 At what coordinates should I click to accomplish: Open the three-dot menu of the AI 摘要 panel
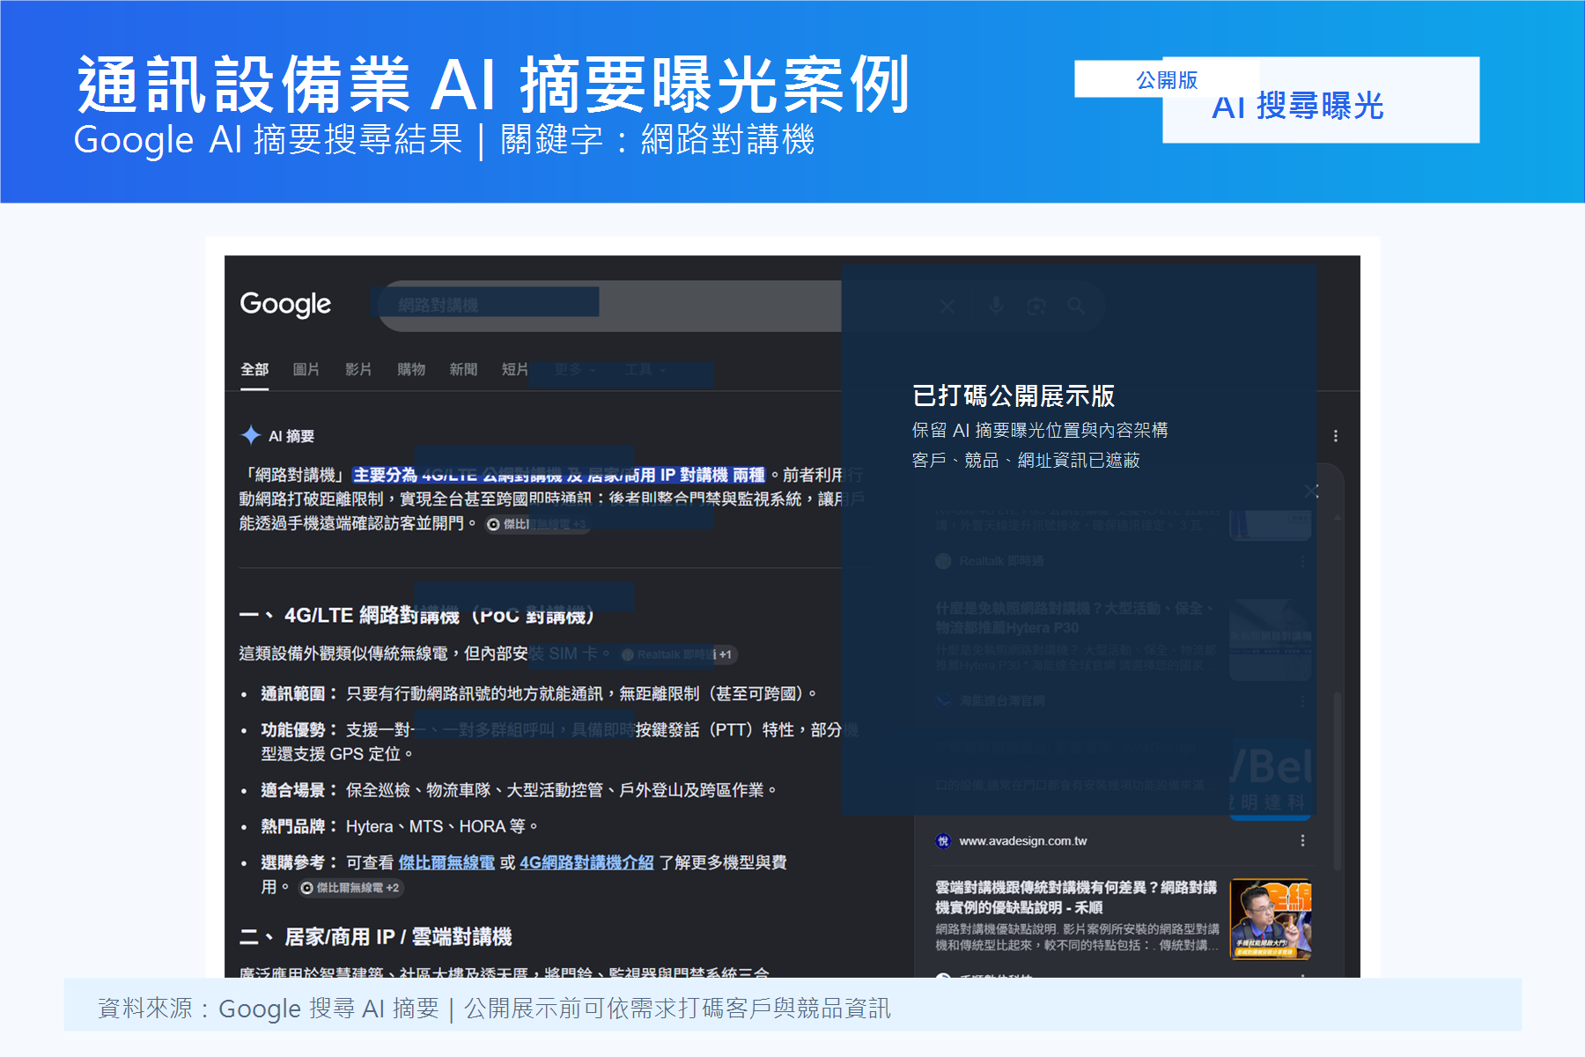tap(1336, 436)
